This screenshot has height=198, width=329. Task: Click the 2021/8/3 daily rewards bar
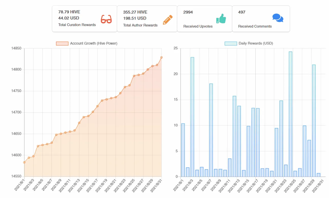click(x=192, y=117)
